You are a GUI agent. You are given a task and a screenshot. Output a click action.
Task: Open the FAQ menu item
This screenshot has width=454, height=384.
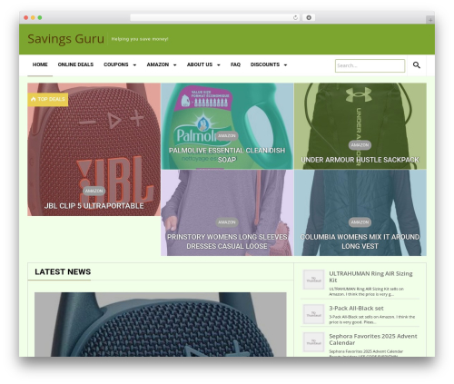235,64
